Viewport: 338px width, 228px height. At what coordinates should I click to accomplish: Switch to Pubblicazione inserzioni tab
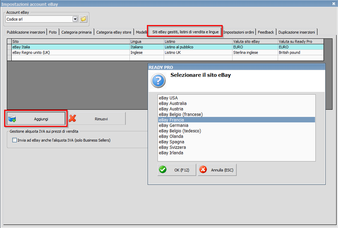point(26,32)
